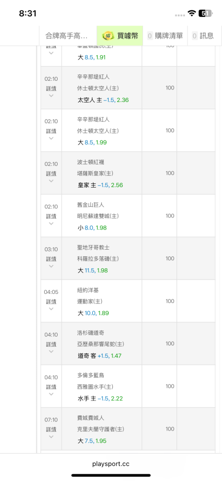Image resolution: width=222 pixels, height=481 pixels.
Task: Expand chevron for 舊金山巨人 game
Action: (51, 223)
